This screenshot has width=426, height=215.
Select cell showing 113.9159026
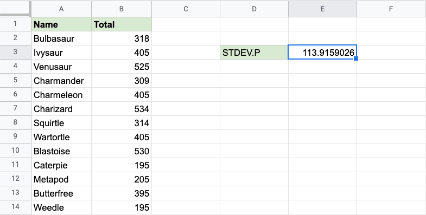click(322, 53)
